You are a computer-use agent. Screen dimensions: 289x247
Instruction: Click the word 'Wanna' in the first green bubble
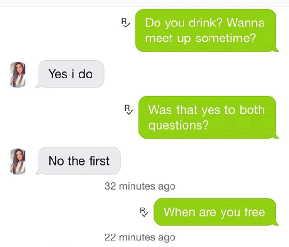[246, 23]
